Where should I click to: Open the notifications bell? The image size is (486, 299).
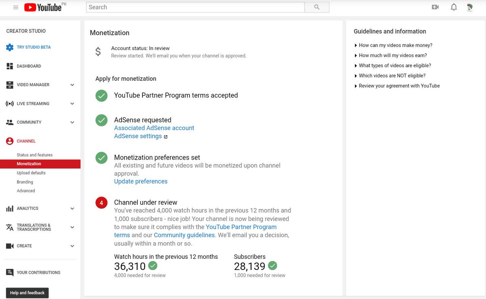pos(454,7)
